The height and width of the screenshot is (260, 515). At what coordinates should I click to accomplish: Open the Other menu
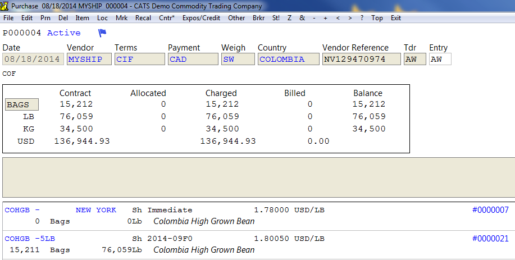click(x=236, y=18)
